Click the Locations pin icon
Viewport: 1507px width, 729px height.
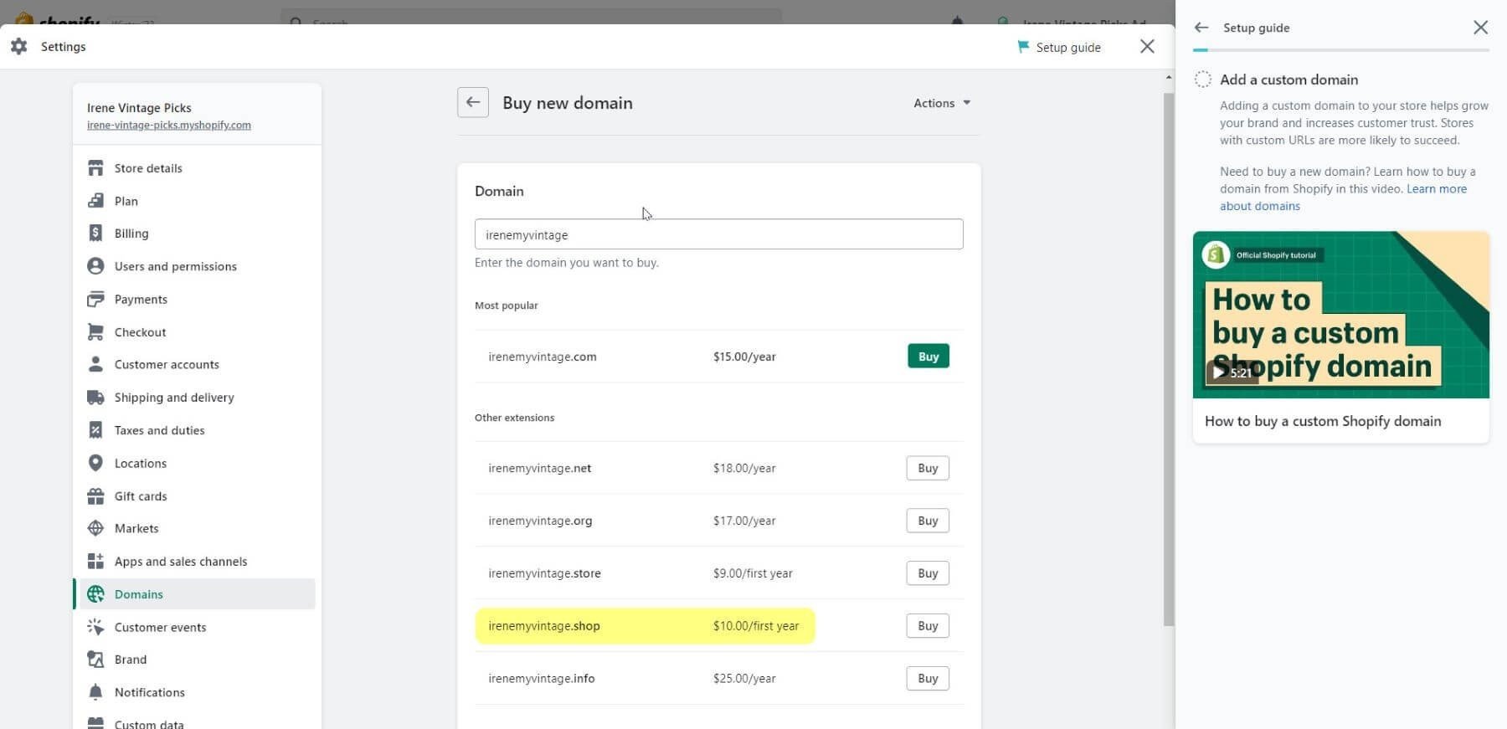pos(95,463)
